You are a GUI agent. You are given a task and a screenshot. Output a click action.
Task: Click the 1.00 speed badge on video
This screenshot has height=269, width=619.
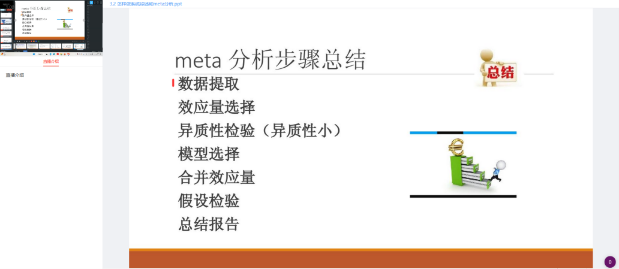pyautogui.click(x=10, y=7)
